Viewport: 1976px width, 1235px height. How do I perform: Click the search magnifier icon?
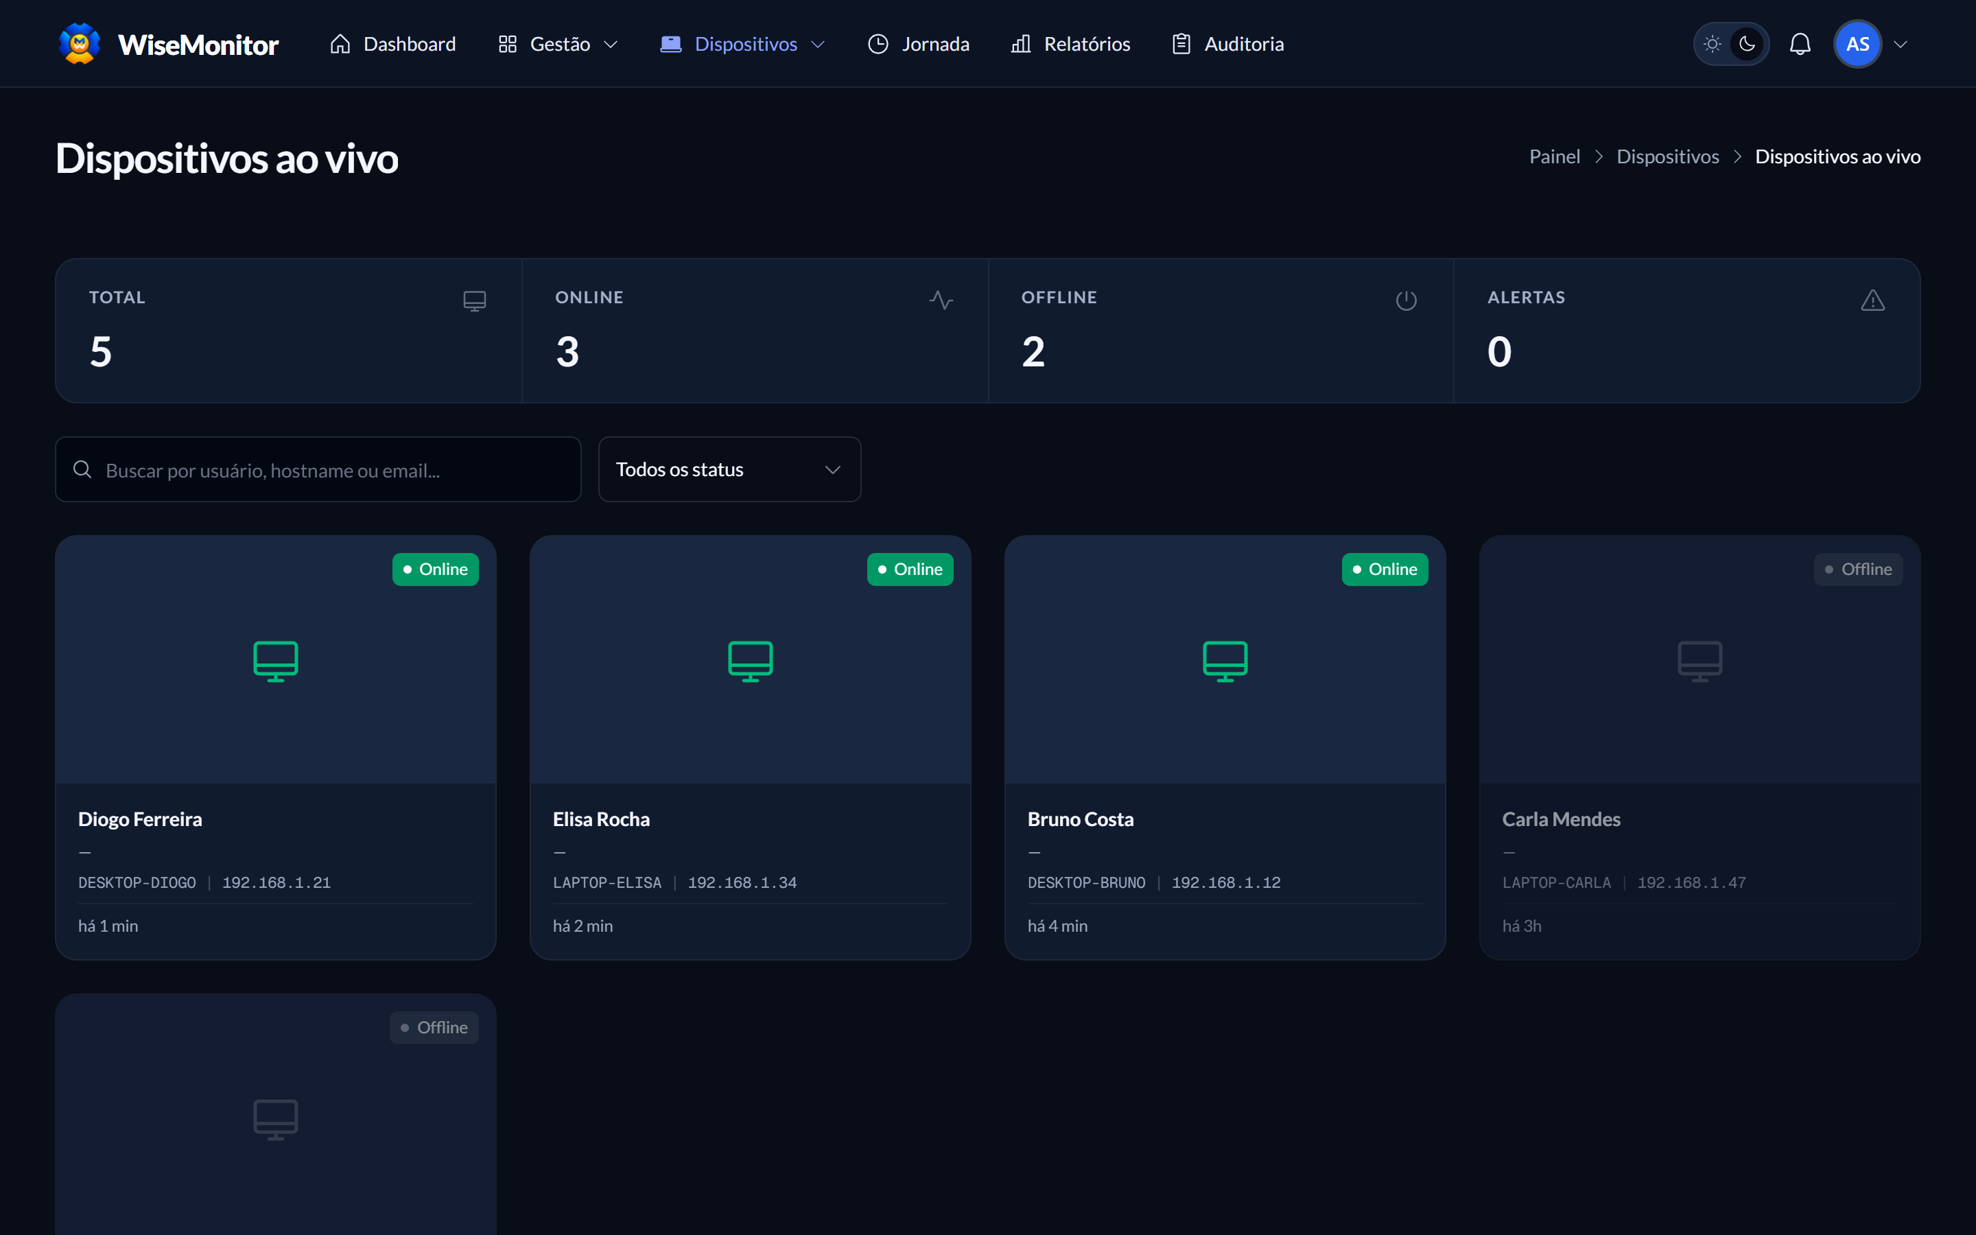coord(82,470)
